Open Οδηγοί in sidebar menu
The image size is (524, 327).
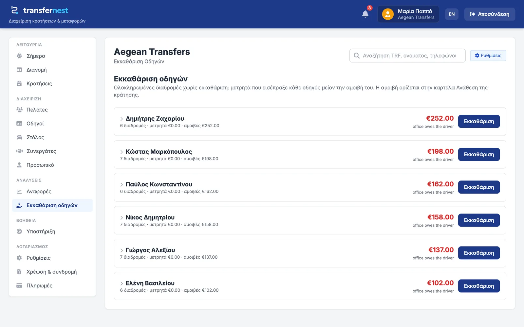pyautogui.click(x=52, y=124)
